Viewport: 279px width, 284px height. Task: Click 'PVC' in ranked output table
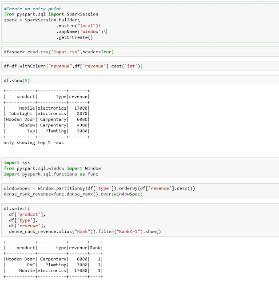tap(31, 264)
